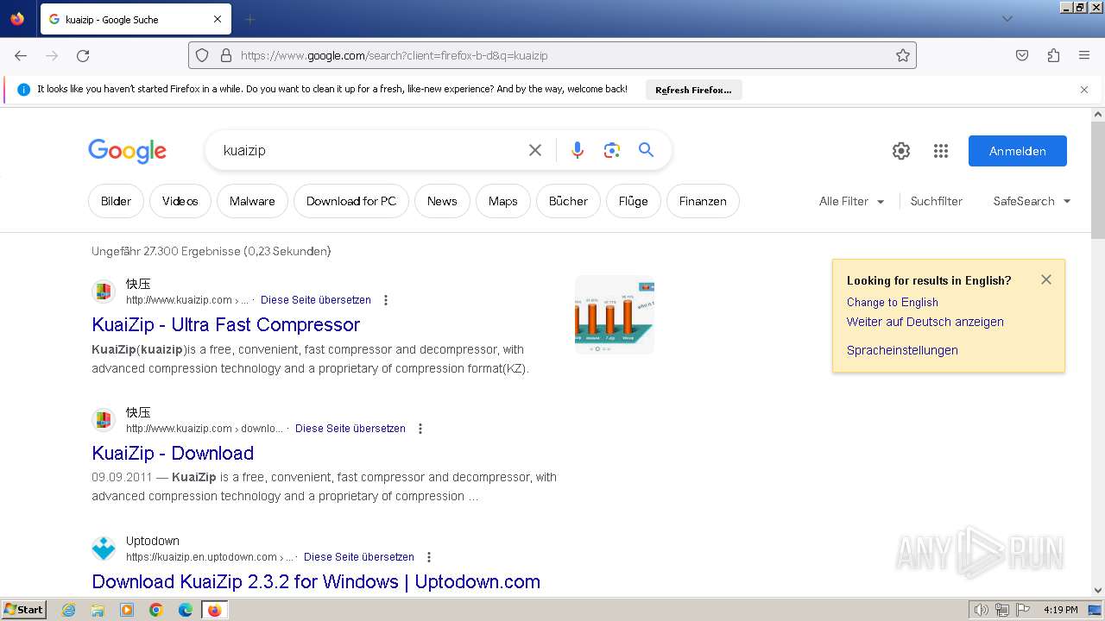1105x621 pixels.
Task: Select the Malware filter chip
Action: [252, 201]
